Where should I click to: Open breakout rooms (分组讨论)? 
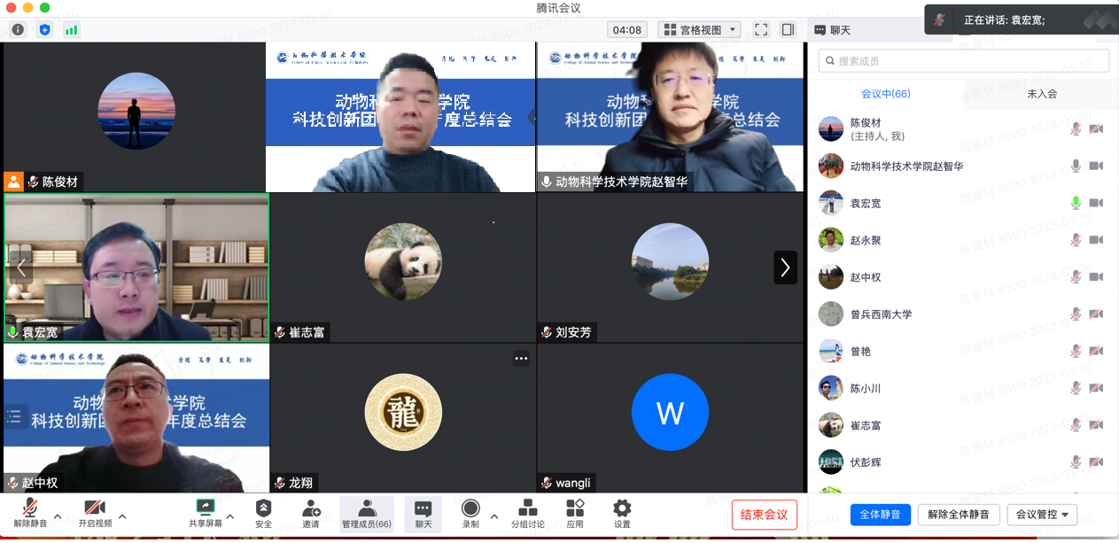pos(528,508)
